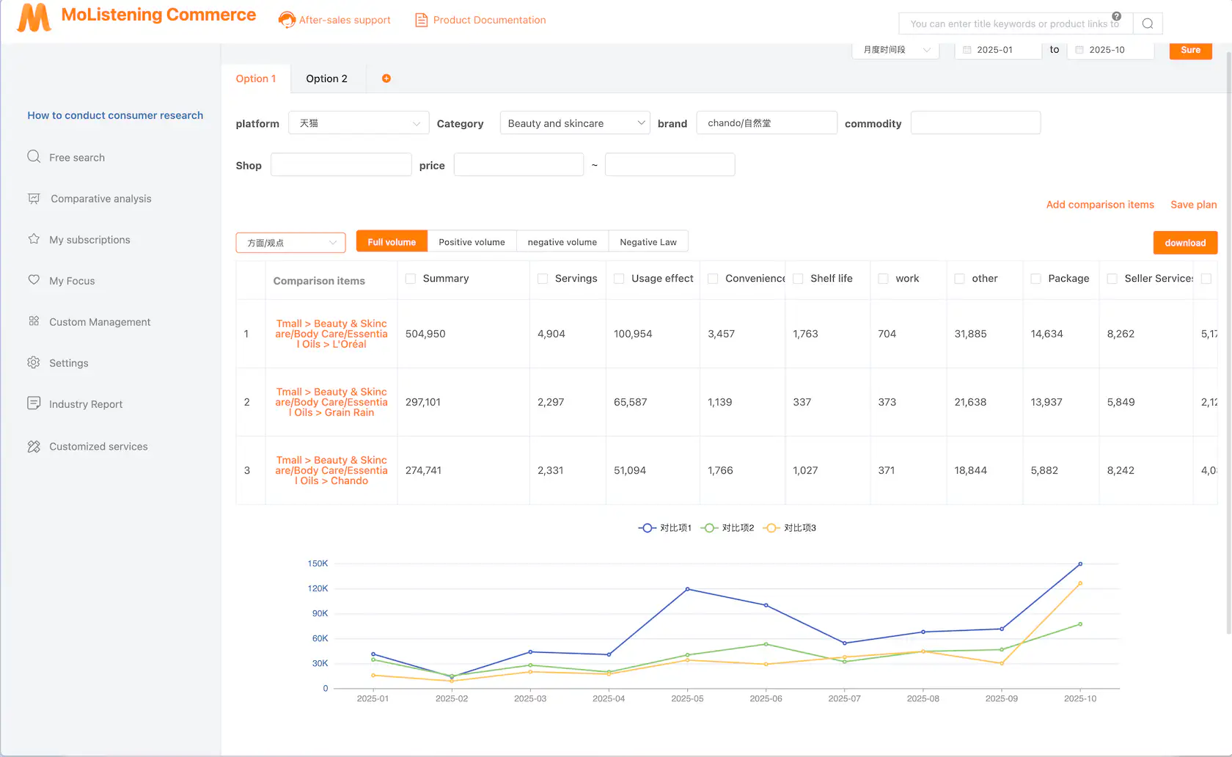
Task: Click the search magnifier in the top bar
Action: (1146, 23)
